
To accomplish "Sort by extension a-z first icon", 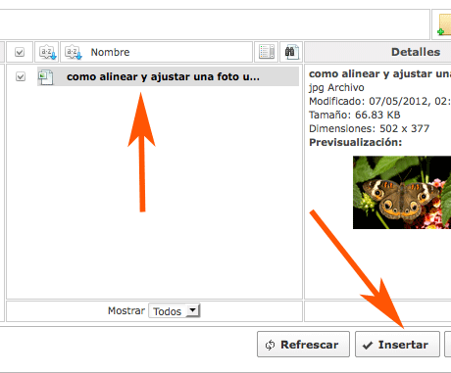I will tap(47, 52).
